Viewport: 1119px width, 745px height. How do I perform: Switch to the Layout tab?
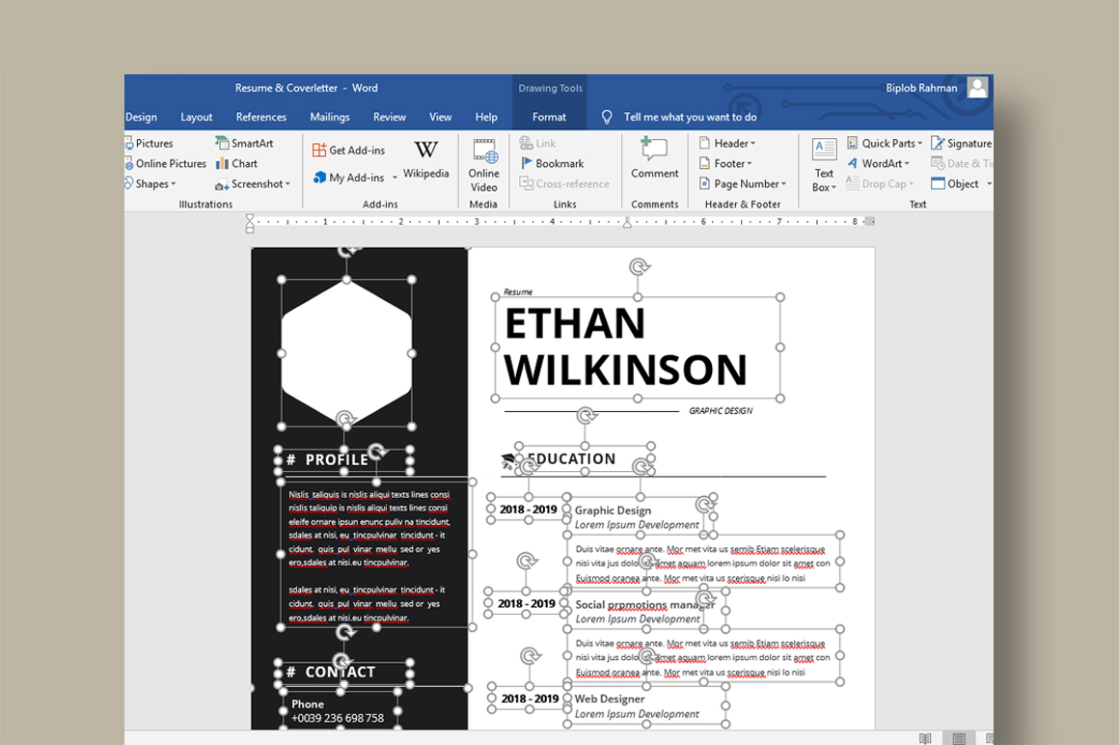point(196,117)
